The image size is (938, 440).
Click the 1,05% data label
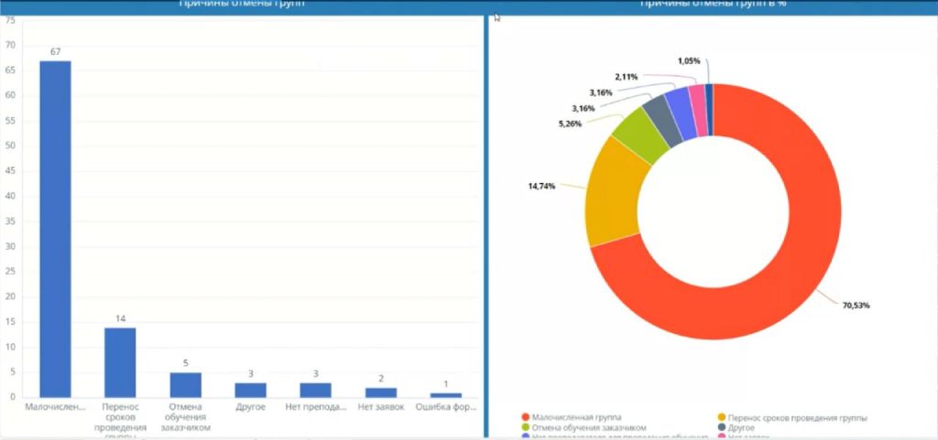pos(689,61)
